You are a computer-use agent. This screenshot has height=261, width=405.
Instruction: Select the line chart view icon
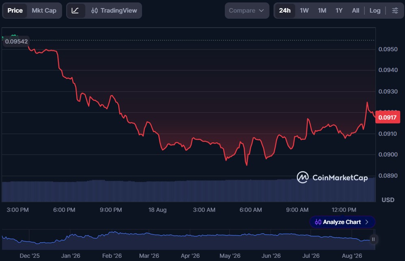point(75,11)
